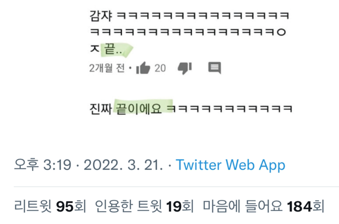
Task: Click the bold number 95 in retweets
Action: [x=65, y=206]
